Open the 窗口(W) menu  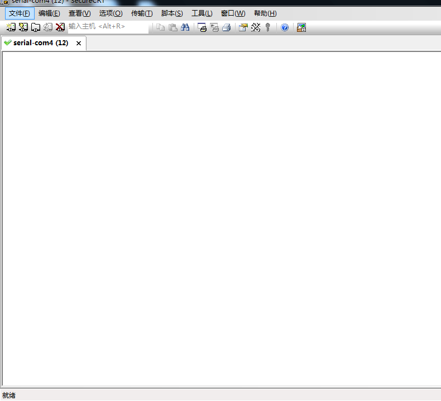pos(233,13)
